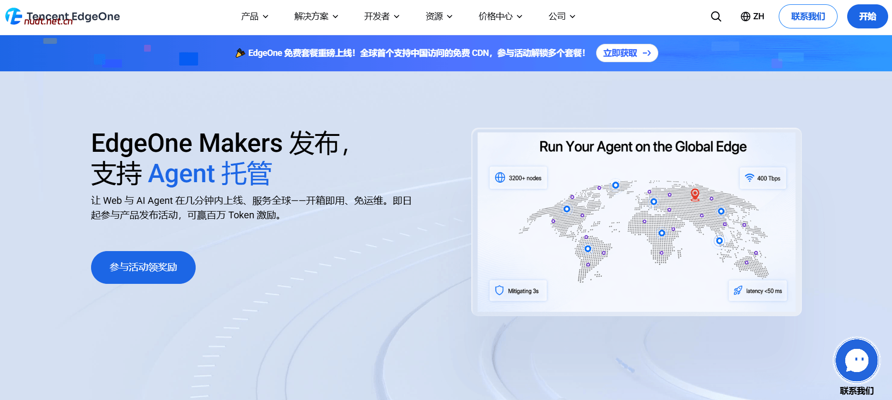Click the 参与活动领奖励 button

[143, 267]
